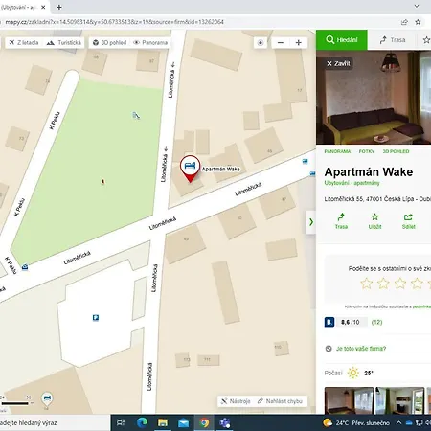This screenshot has height=431, width=431.
Task: Open saved places star tab
Action: 426,40
